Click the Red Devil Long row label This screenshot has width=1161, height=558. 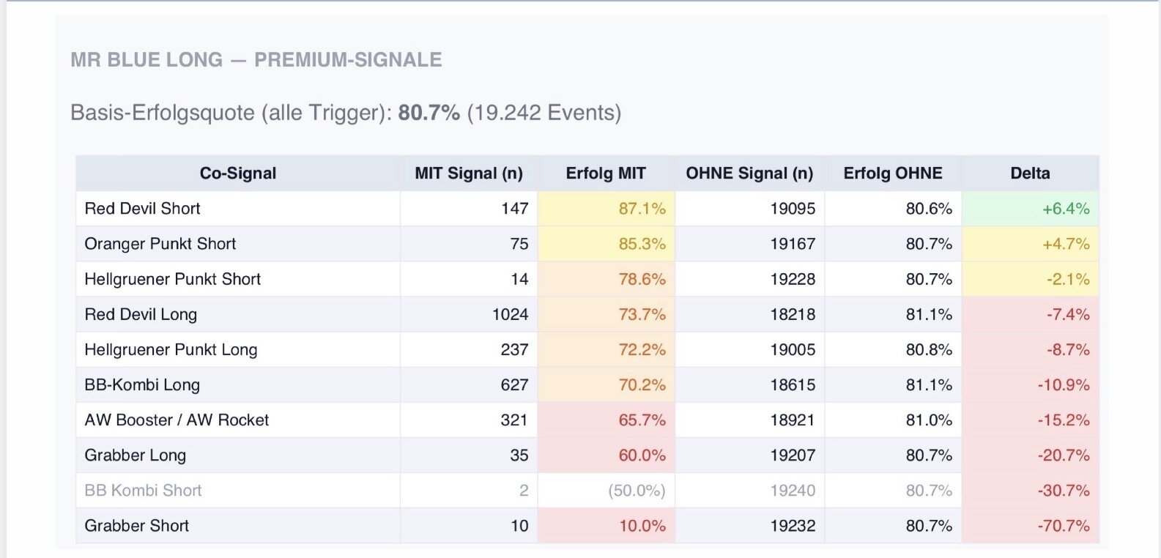click(141, 314)
